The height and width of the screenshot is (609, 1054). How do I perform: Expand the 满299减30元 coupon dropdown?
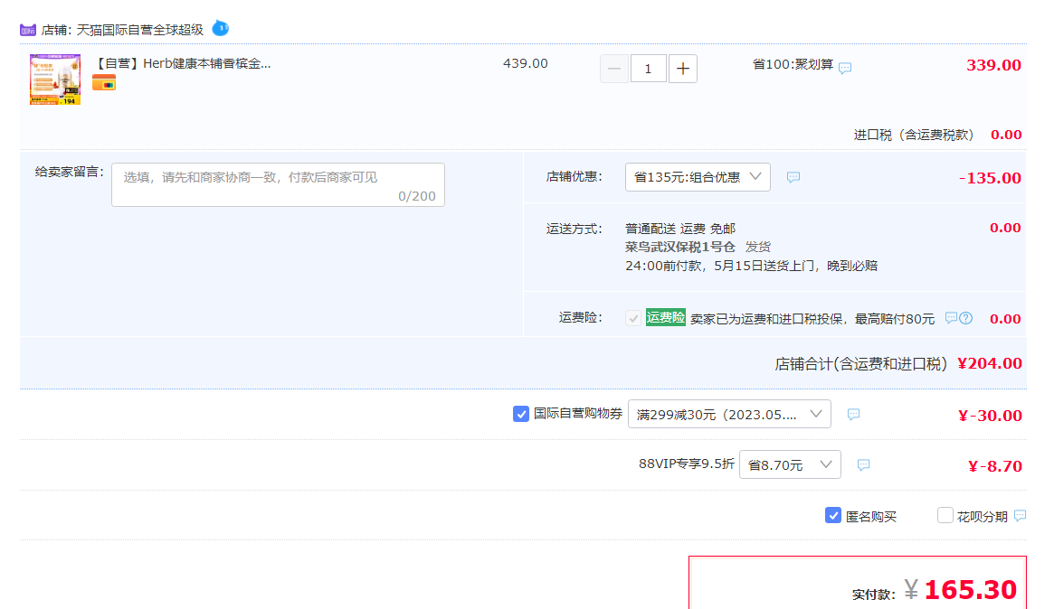[x=729, y=414]
